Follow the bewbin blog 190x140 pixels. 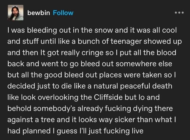[63, 13]
